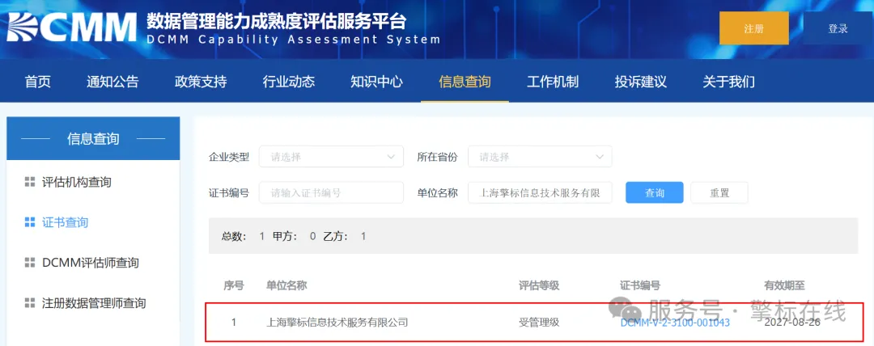Open 关于我们 navigation item
Viewport: 874px width, 346px height.
click(729, 82)
